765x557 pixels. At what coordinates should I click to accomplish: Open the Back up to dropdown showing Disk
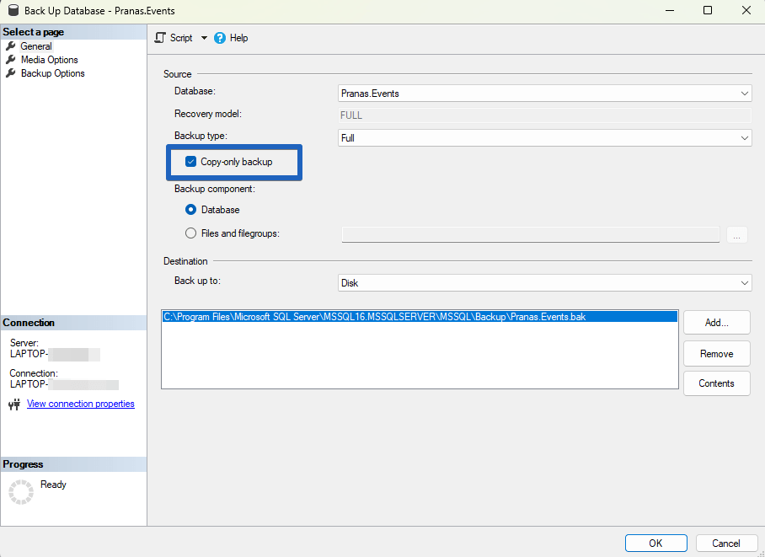744,282
